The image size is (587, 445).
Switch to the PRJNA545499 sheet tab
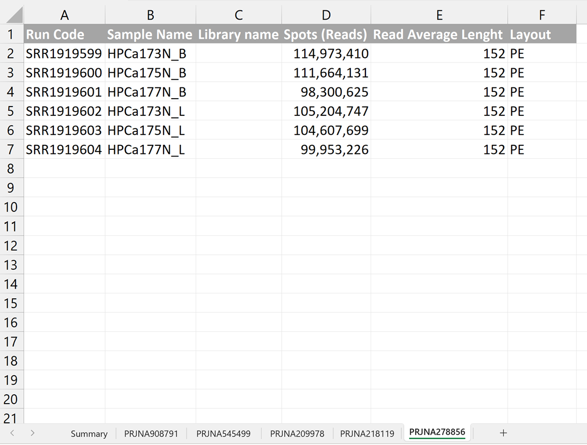[223, 434]
